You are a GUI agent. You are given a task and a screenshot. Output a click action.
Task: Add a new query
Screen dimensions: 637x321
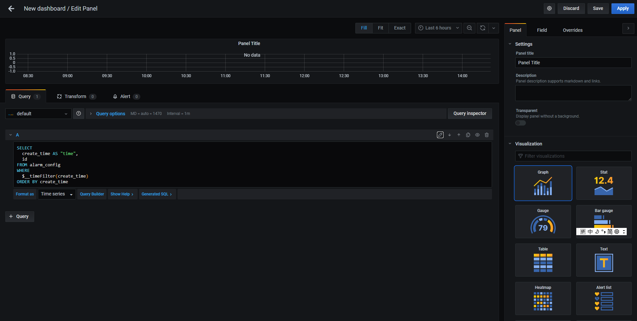pos(20,217)
